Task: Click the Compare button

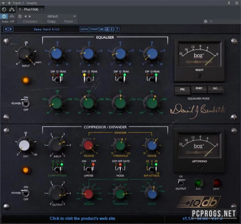Action: (x=30, y=21)
